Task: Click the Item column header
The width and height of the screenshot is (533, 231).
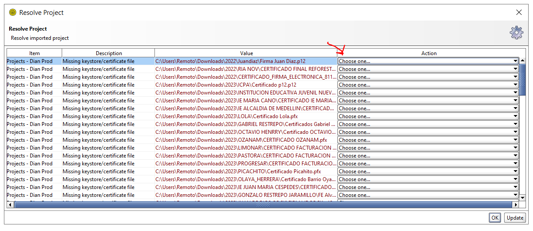Action: (34, 53)
